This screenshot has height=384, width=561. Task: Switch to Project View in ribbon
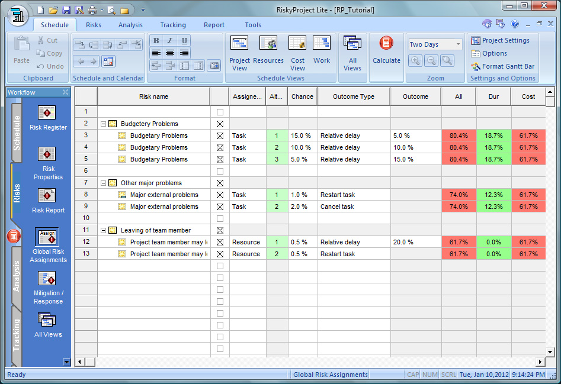[x=239, y=54]
